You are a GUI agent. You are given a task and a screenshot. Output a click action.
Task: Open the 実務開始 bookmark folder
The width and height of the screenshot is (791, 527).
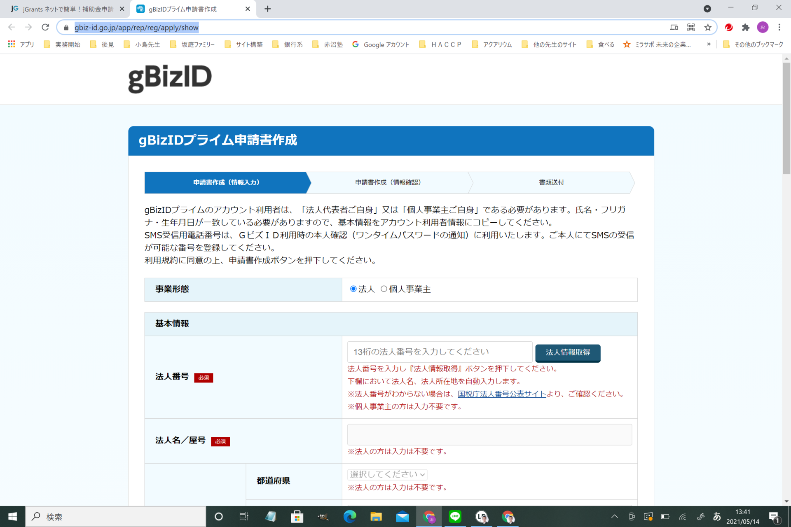(x=62, y=44)
